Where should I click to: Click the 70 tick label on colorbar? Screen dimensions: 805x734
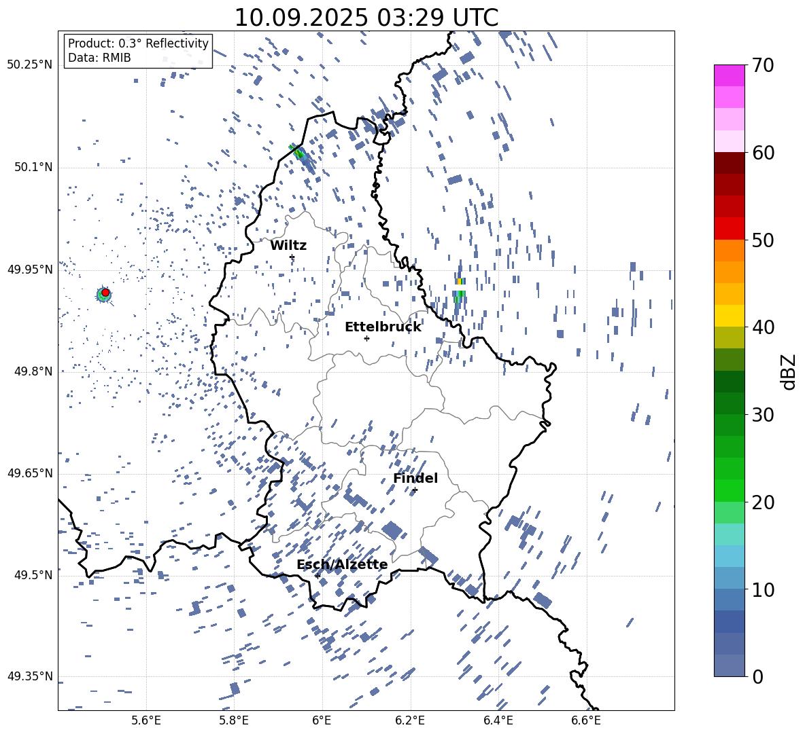[762, 66]
